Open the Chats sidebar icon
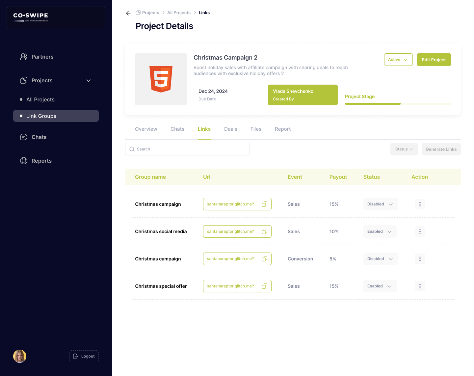The width and height of the screenshot is (474, 376). (x=24, y=137)
